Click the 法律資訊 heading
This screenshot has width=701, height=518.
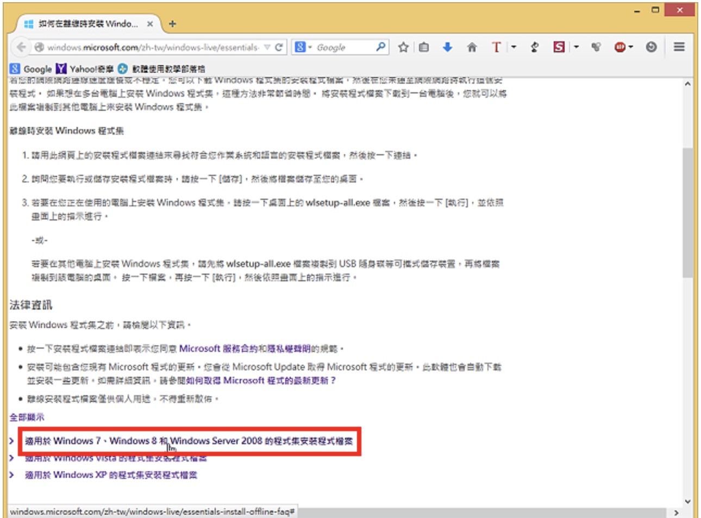pos(31,305)
